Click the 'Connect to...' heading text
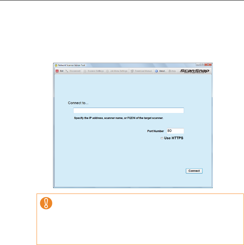 pyautogui.click(x=78, y=103)
